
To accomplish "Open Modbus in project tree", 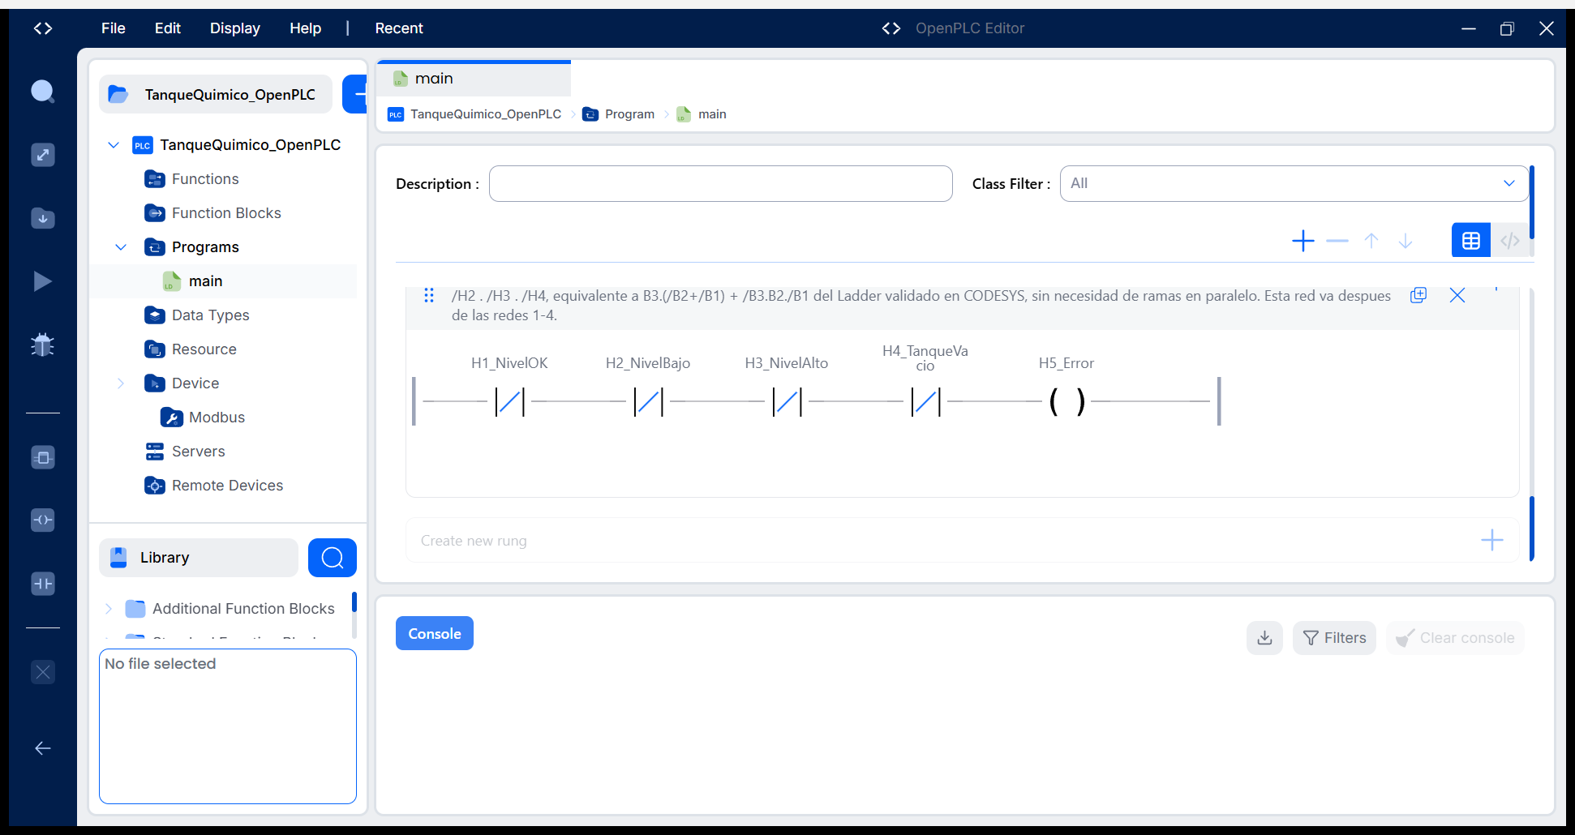I will (217, 417).
